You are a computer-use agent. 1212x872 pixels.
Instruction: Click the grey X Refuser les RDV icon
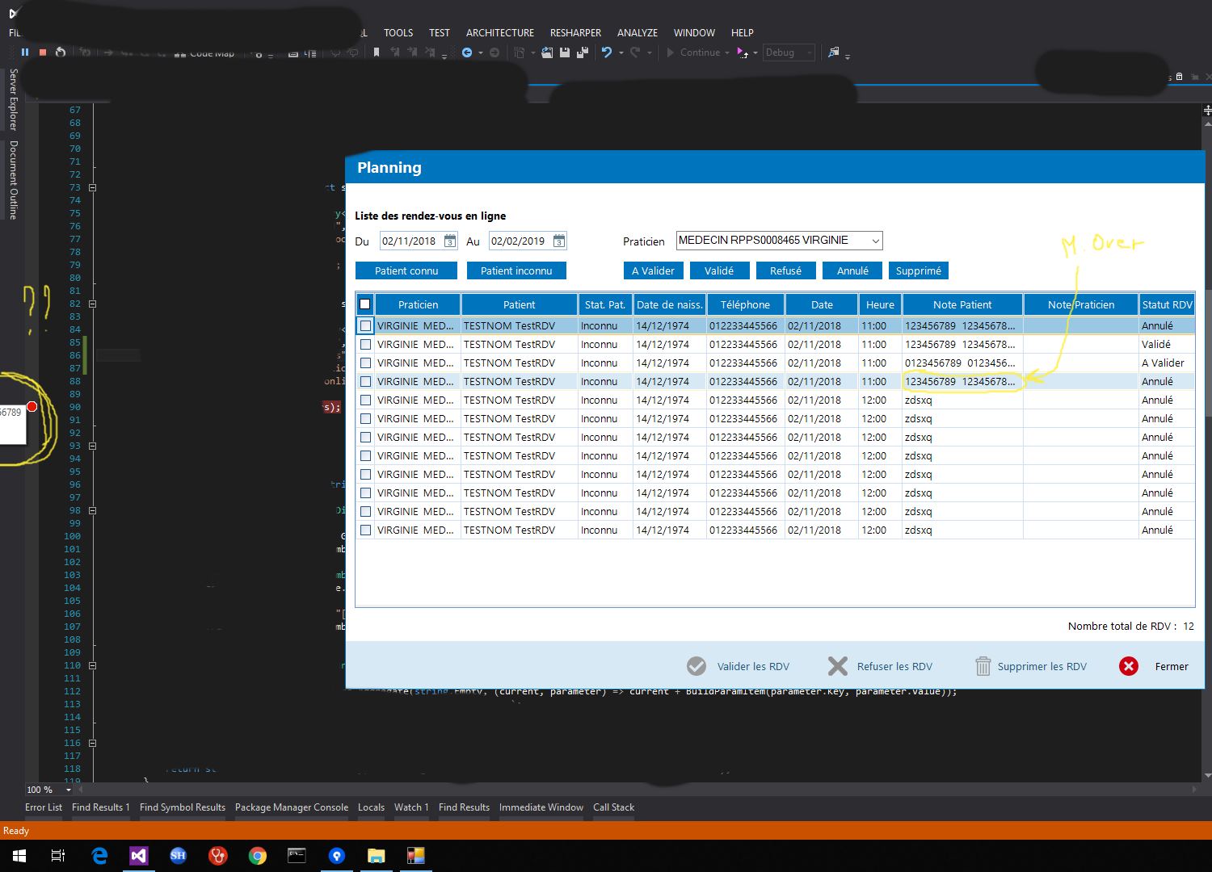coord(838,666)
